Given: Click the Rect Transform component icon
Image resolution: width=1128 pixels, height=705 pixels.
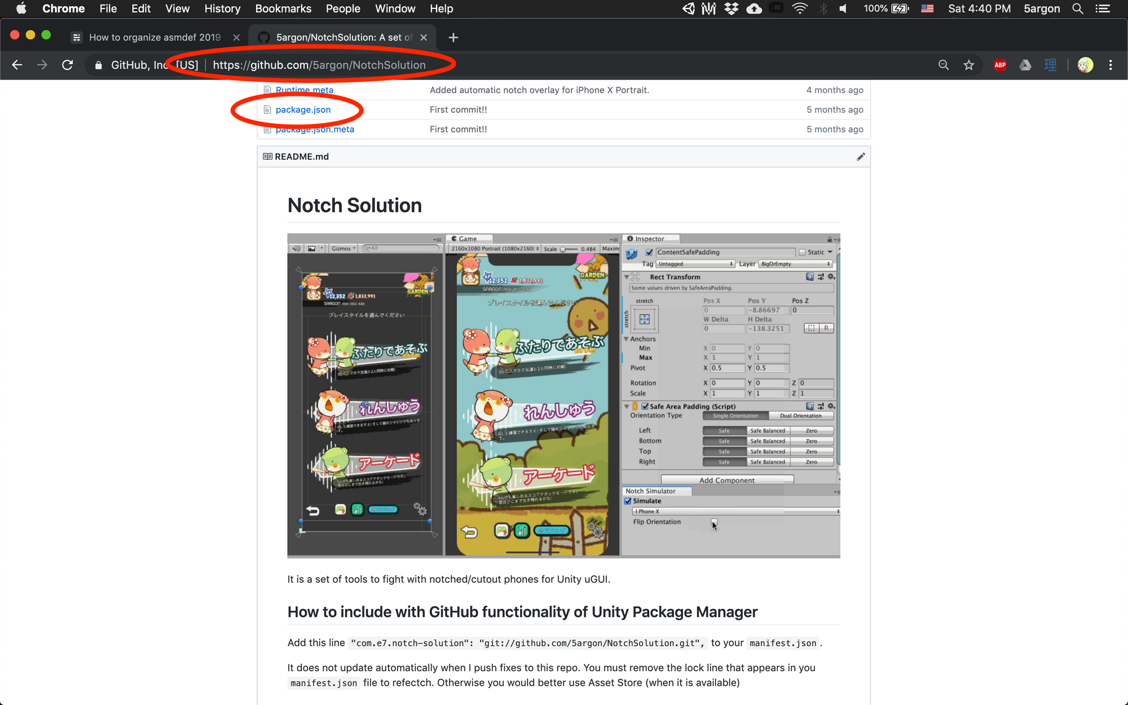Looking at the screenshot, I should pyautogui.click(x=637, y=277).
